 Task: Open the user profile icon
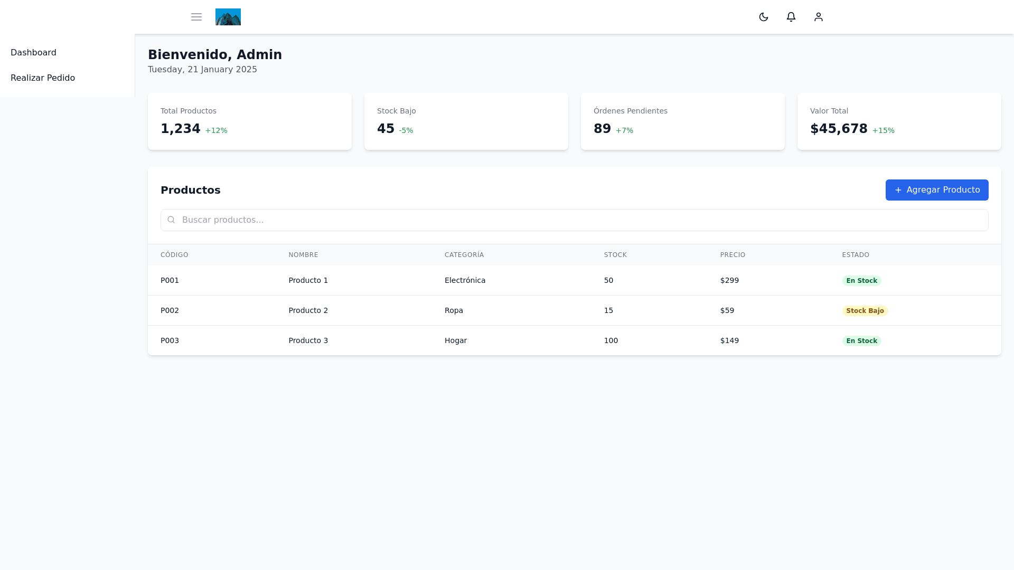coord(819,17)
